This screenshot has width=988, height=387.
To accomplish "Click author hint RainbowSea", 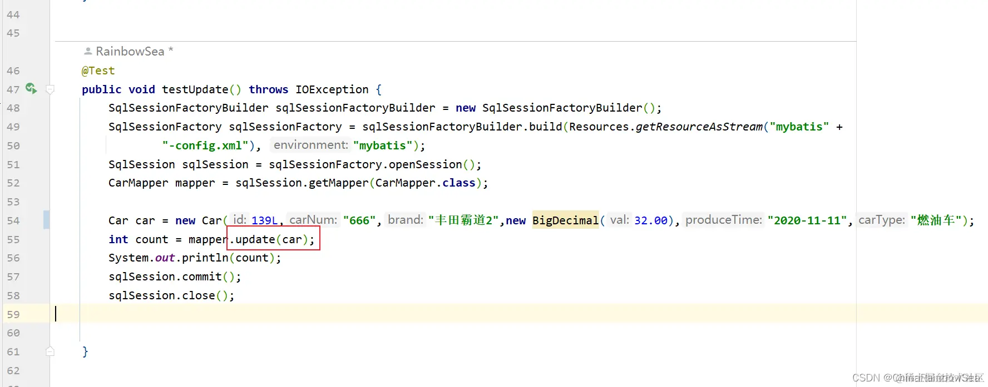I will tap(130, 51).
